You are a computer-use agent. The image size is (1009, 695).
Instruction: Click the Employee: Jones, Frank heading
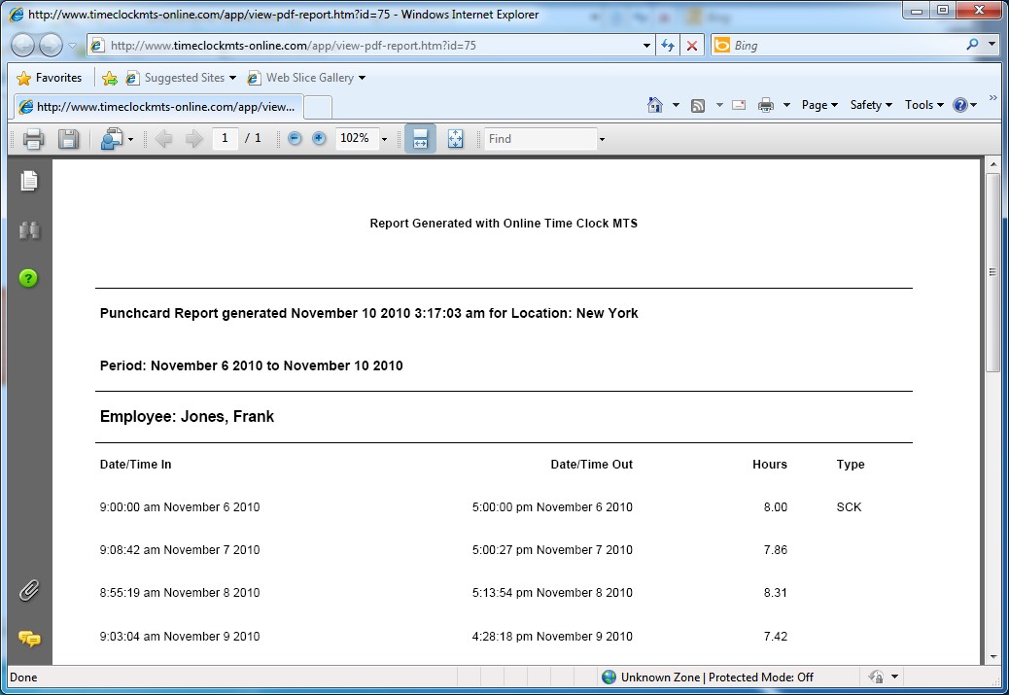[187, 416]
